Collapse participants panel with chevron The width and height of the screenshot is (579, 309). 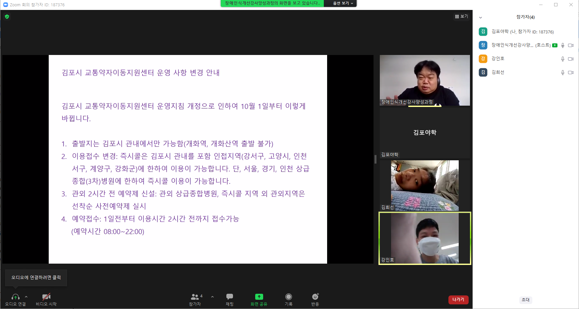click(x=481, y=17)
